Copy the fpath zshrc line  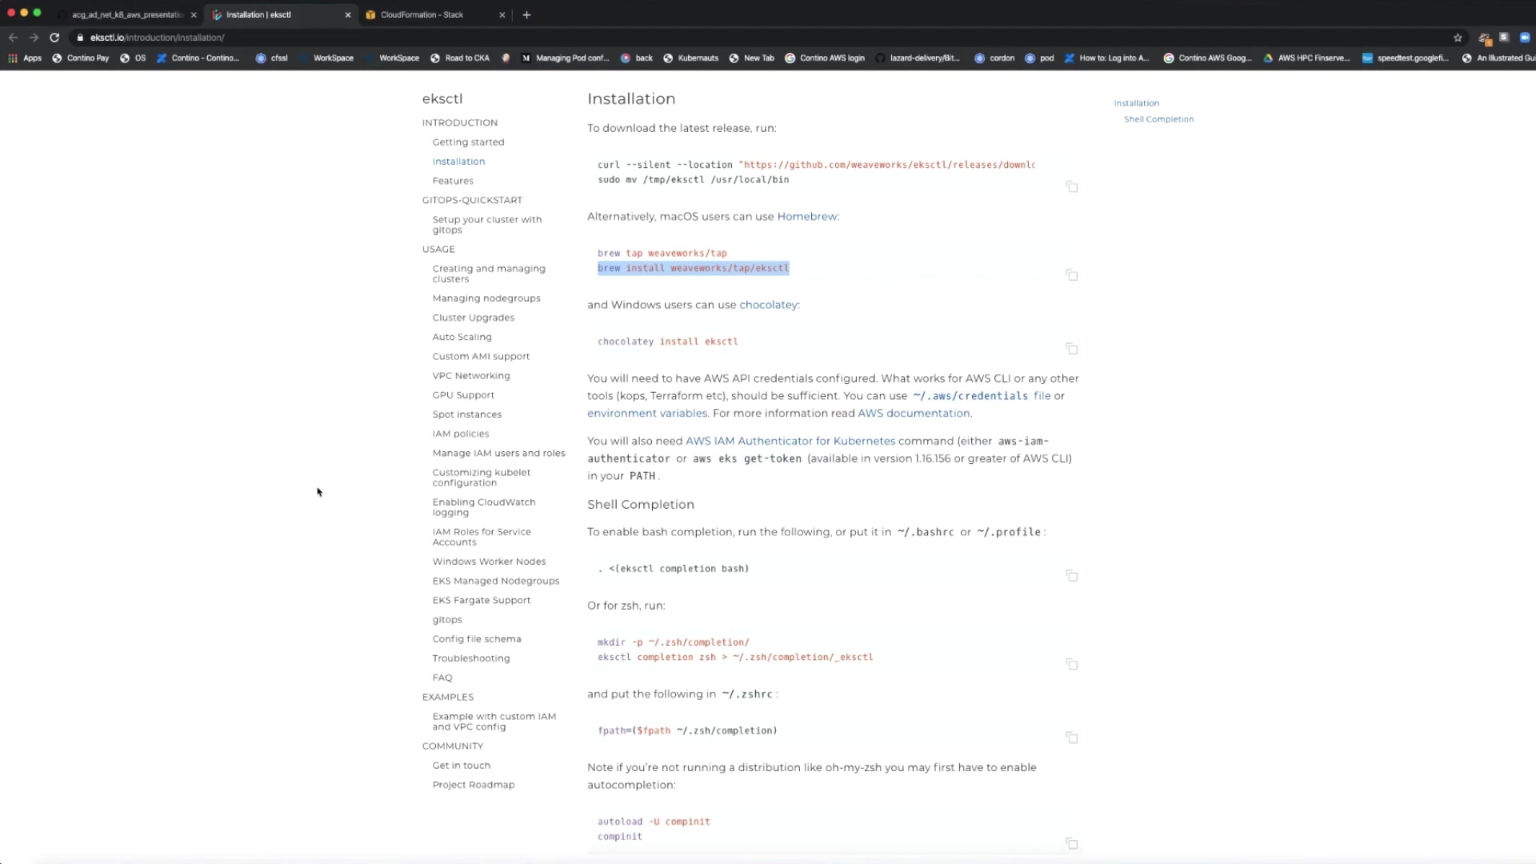tap(1071, 738)
